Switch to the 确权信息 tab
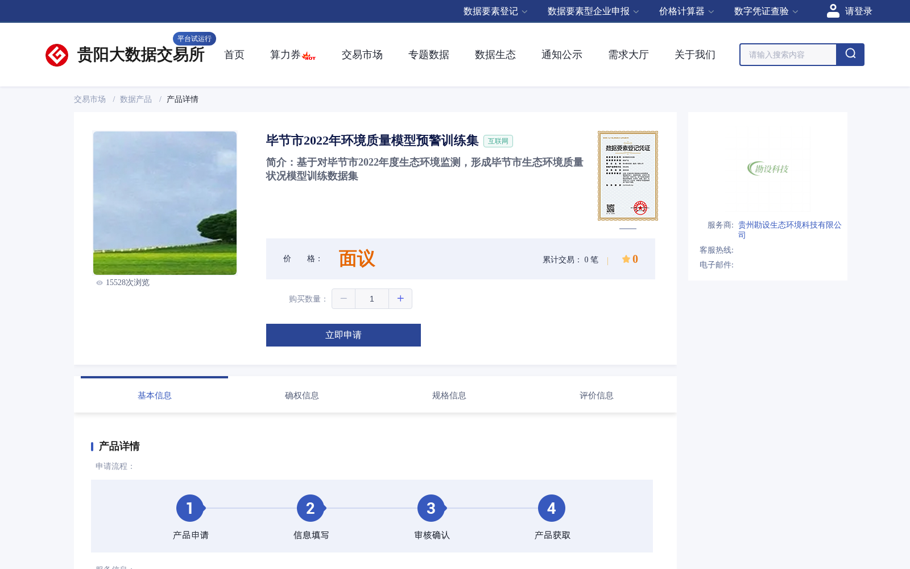This screenshot has width=910, height=569. pos(302,395)
